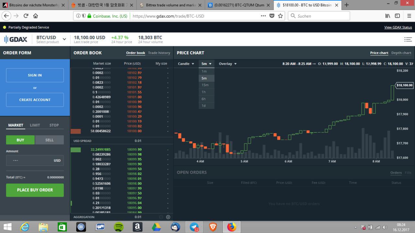
Task: Show site information icon in address bar
Action: pyautogui.click(x=78, y=16)
